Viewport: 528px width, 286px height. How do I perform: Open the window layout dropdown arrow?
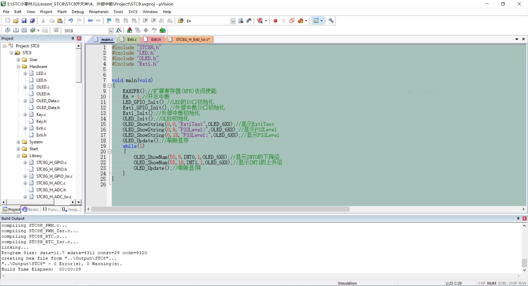(321, 21)
